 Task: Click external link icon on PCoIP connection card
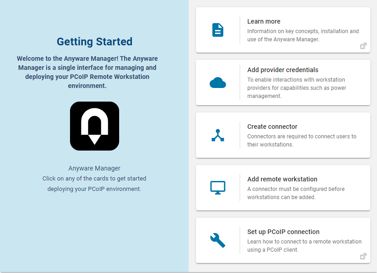tap(363, 256)
